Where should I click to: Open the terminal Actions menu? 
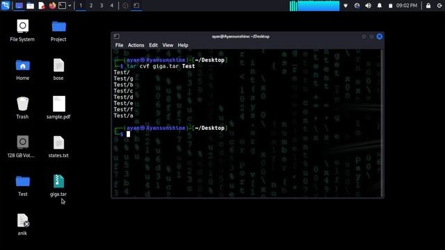[136, 45]
